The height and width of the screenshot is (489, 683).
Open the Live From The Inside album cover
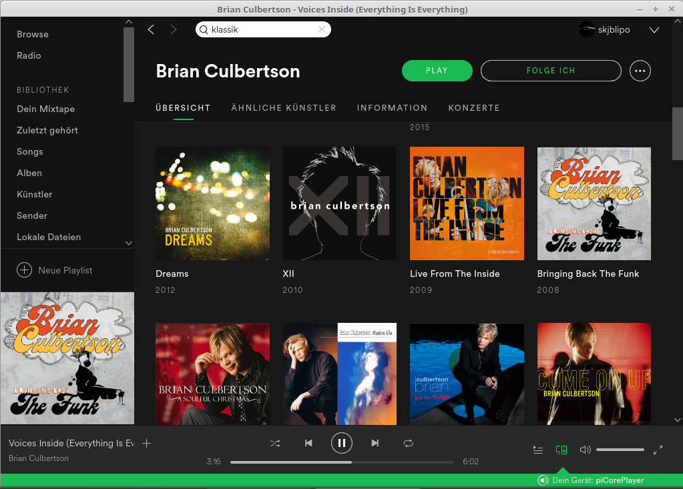467,203
